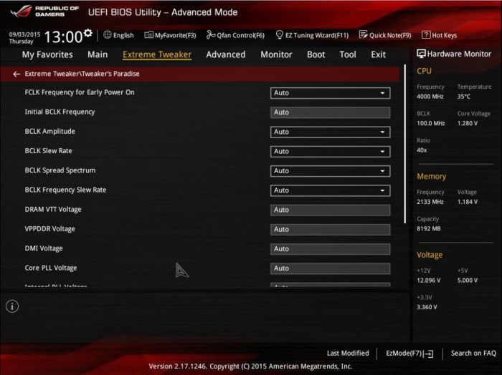The image size is (502, 375).
Task: Click the EZ Tuning Wizard lightbulb icon
Action: click(280, 34)
